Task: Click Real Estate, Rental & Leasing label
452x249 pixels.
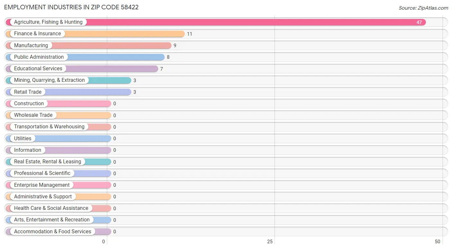Action: 48,162
